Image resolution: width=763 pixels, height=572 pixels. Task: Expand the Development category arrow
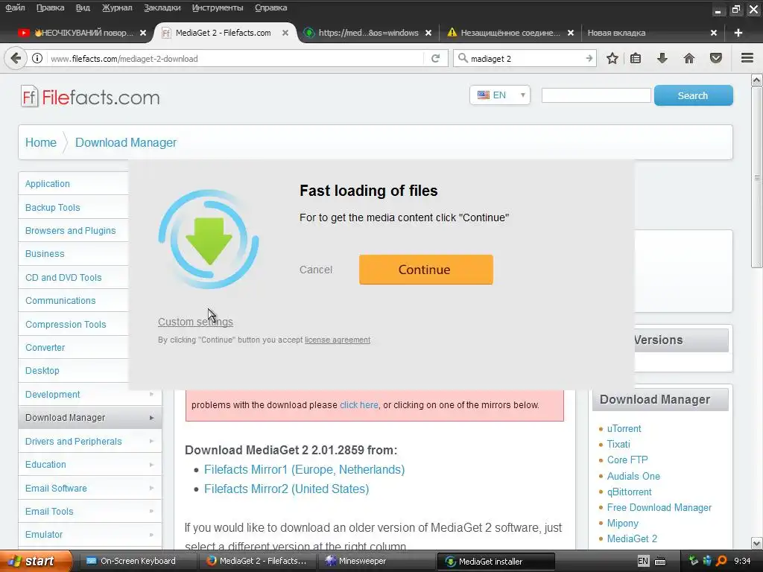[151, 394]
